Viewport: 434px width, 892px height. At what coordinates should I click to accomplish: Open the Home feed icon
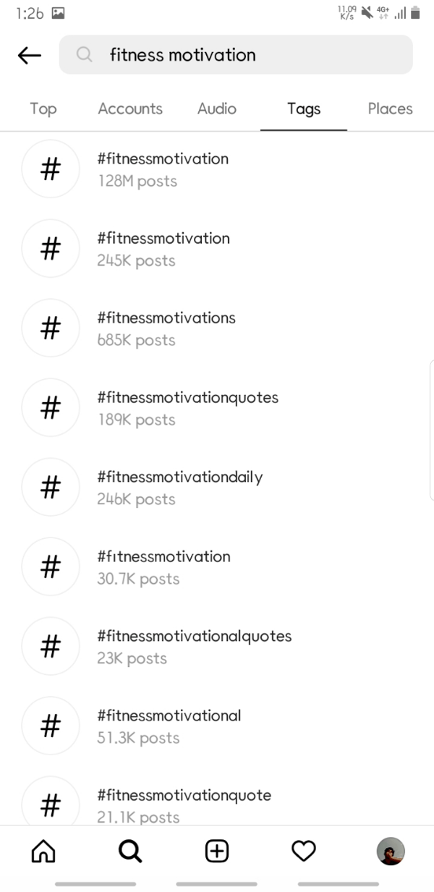43,851
